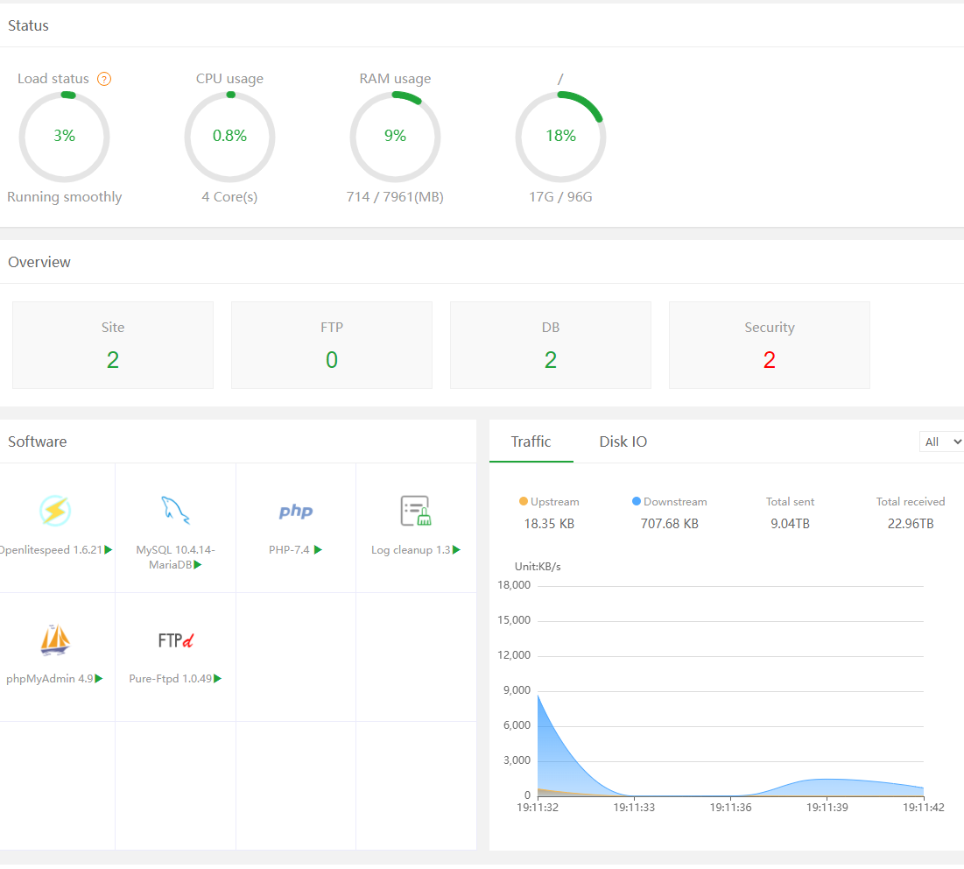The height and width of the screenshot is (869, 964).
Task: Switch to the Disk IO tab
Action: pyautogui.click(x=623, y=442)
